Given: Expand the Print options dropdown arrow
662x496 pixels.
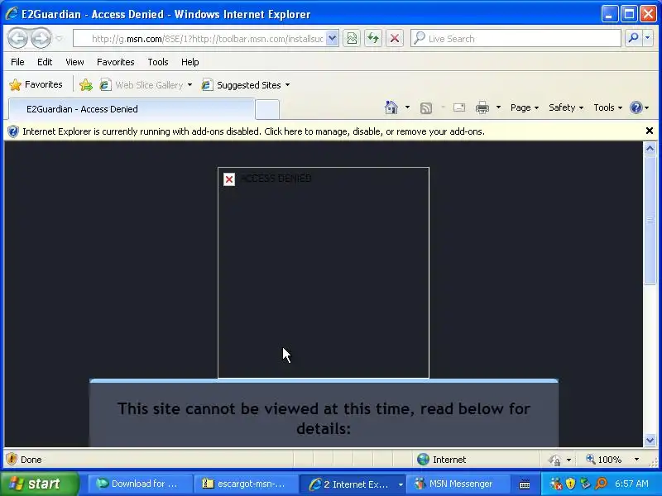Looking at the screenshot, I should coord(499,107).
